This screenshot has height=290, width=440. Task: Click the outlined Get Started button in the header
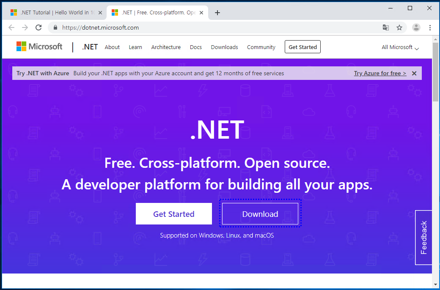(x=302, y=47)
